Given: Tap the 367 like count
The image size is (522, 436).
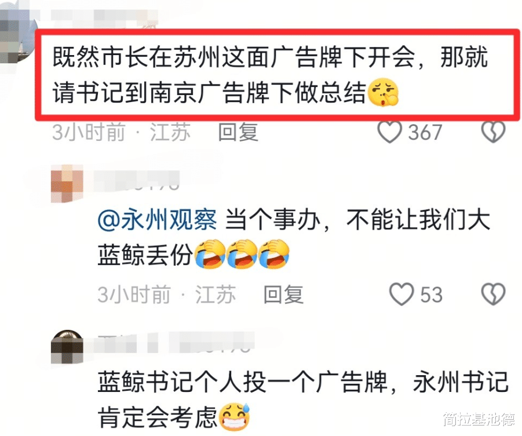Looking at the screenshot, I should 425,133.
